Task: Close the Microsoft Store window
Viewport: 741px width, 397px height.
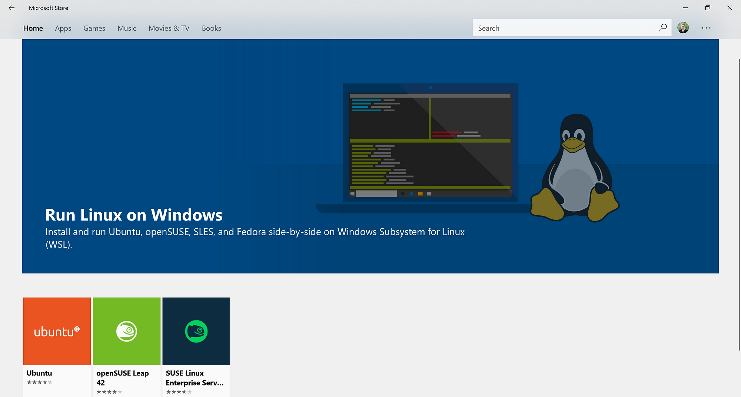Action: [x=730, y=8]
